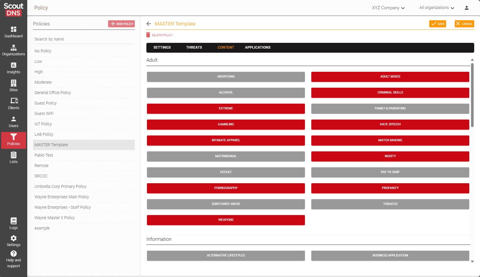Open the Dashboard from the sidebar

(13, 32)
